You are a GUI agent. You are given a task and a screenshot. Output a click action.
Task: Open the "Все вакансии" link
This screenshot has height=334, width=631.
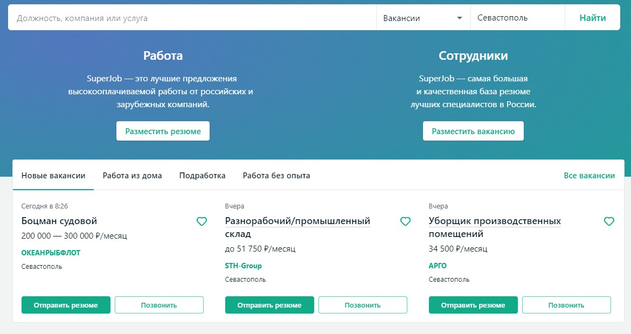(x=590, y=175)
